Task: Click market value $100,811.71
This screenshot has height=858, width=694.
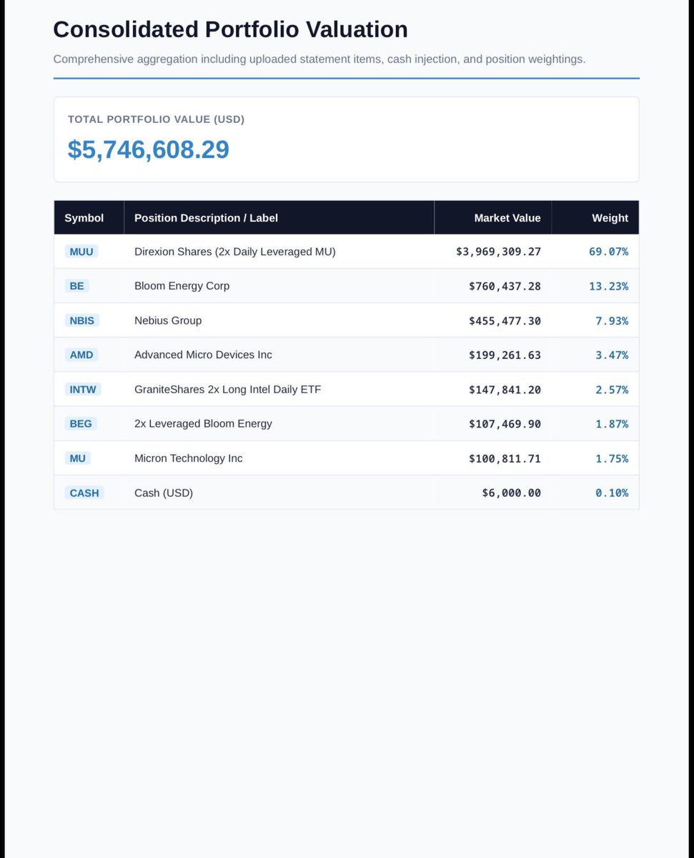Action: 505,458
